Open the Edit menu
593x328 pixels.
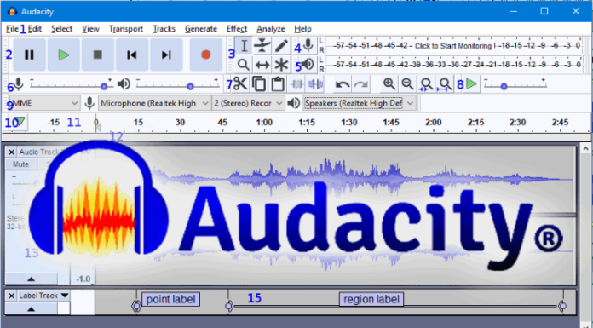[x=35, y=29]
